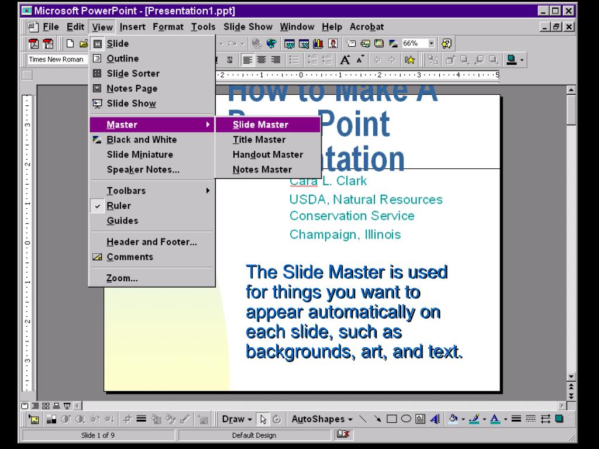
Task: Right align the text
Action: click(x=276, y=60)
